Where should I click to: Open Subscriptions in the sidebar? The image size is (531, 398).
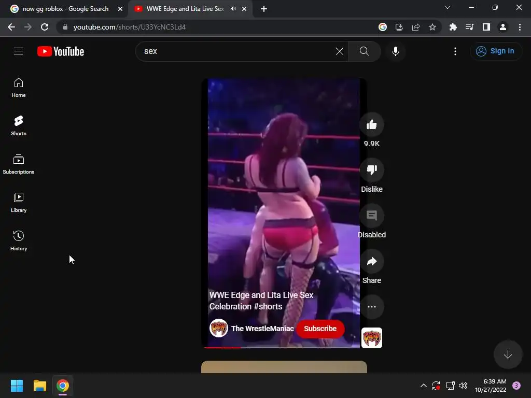click(x=19, y=164)
